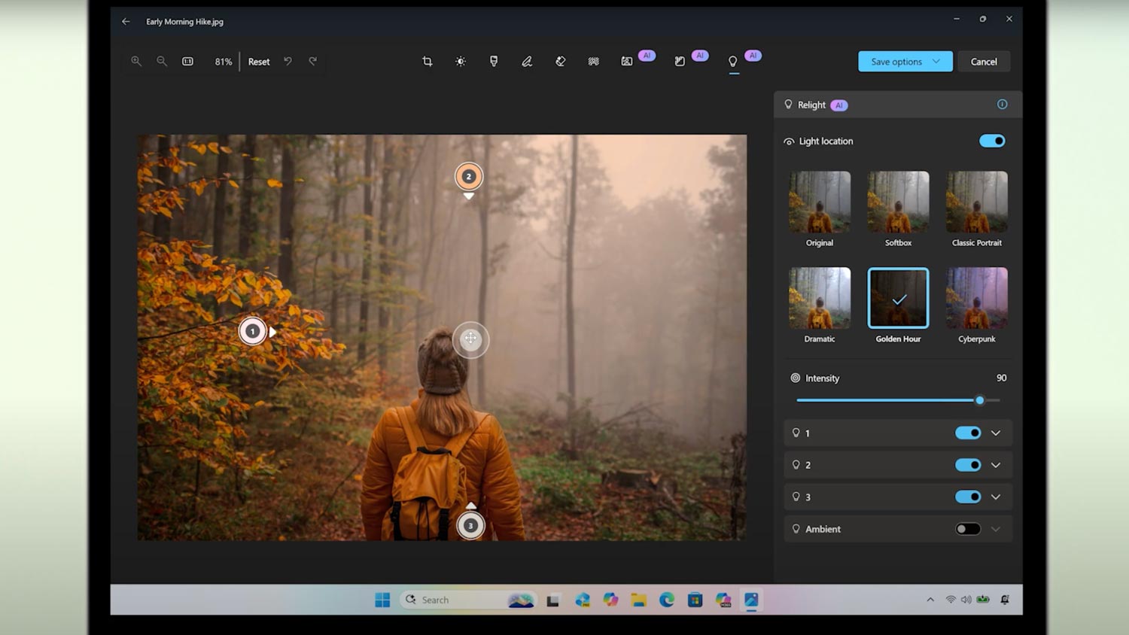Click the focus point move handle
This screenshot has width=1129, height=635.
click(470, 339)
